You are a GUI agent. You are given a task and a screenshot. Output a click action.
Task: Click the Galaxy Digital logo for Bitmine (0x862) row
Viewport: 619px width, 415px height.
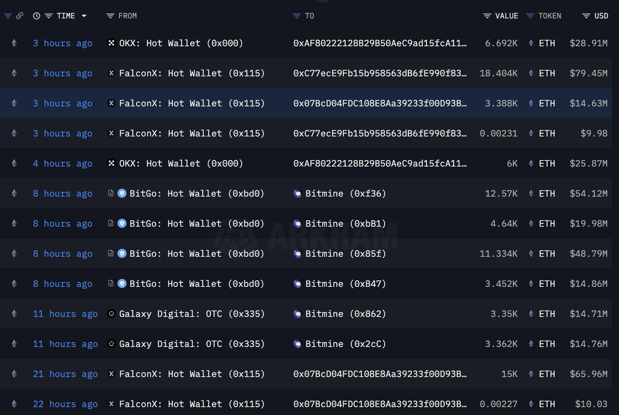(x=111, y=314)
